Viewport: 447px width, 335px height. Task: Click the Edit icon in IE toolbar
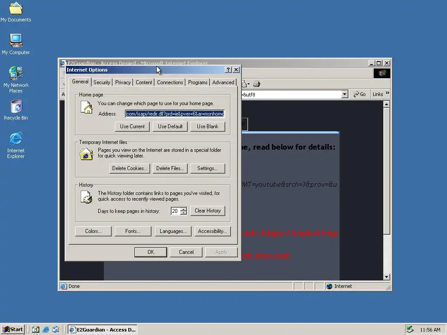click(x=244, y=84)
